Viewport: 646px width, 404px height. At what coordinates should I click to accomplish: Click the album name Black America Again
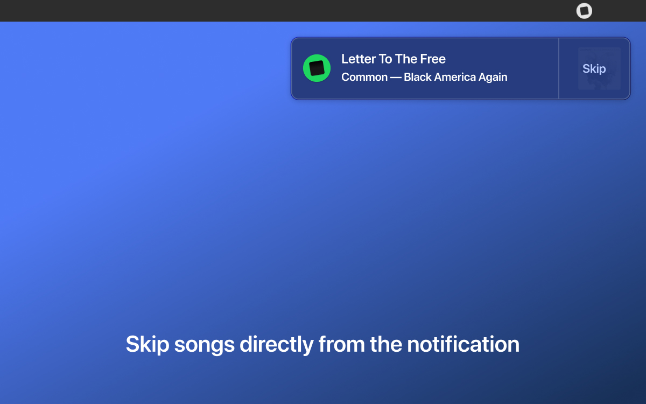coord(455,77)
